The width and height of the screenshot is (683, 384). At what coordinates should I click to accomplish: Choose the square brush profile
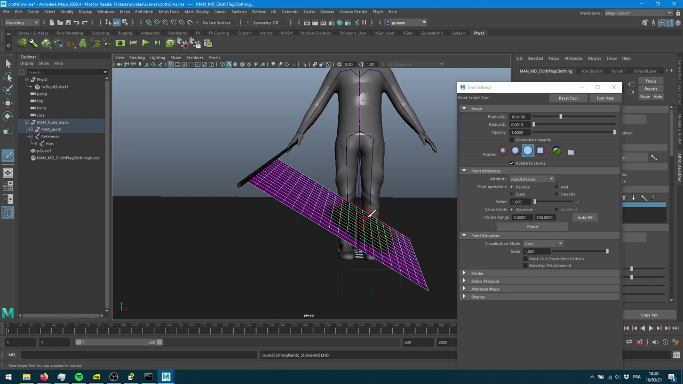click(540, 151)
